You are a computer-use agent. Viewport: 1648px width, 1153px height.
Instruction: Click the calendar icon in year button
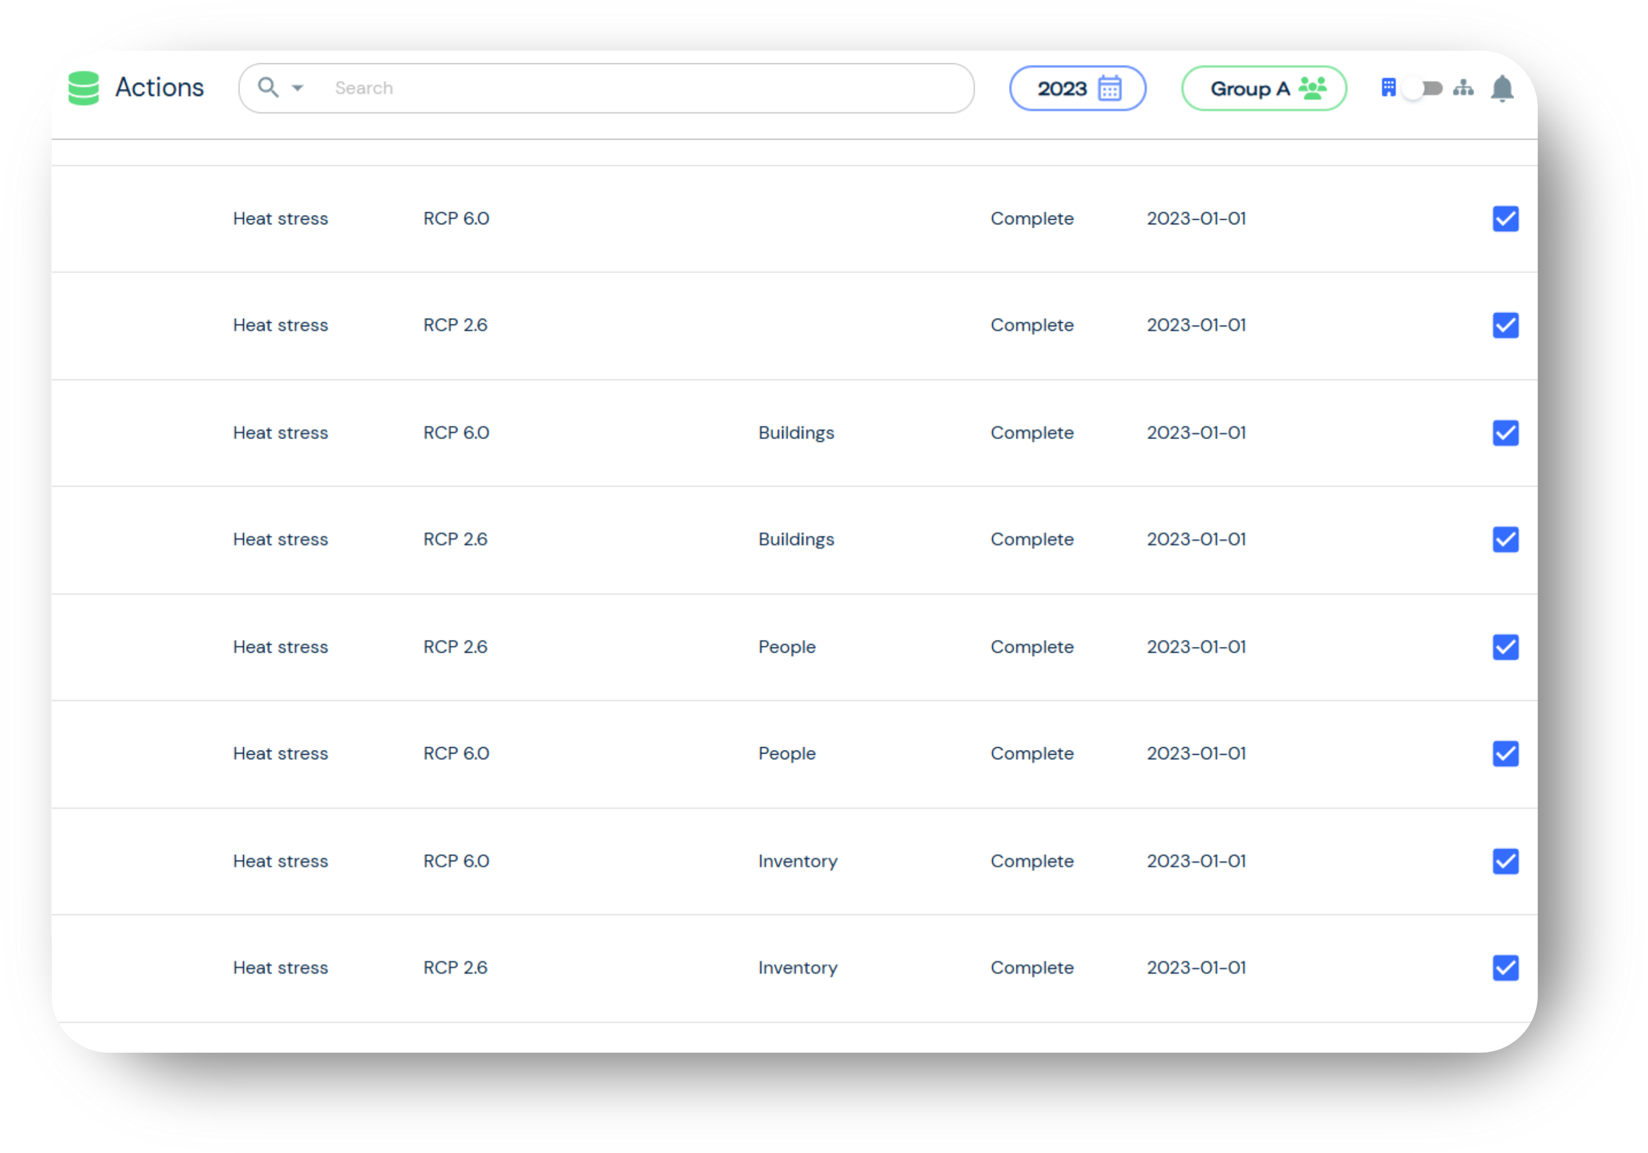pos(1109,88)
